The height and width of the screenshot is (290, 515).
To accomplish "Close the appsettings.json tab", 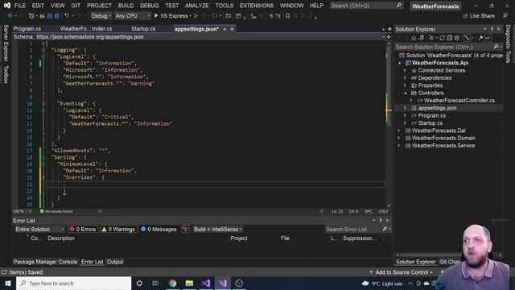I will (232, 29).
